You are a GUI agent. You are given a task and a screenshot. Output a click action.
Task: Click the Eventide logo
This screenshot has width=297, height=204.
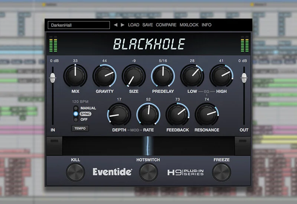click(x=112, y=172)
